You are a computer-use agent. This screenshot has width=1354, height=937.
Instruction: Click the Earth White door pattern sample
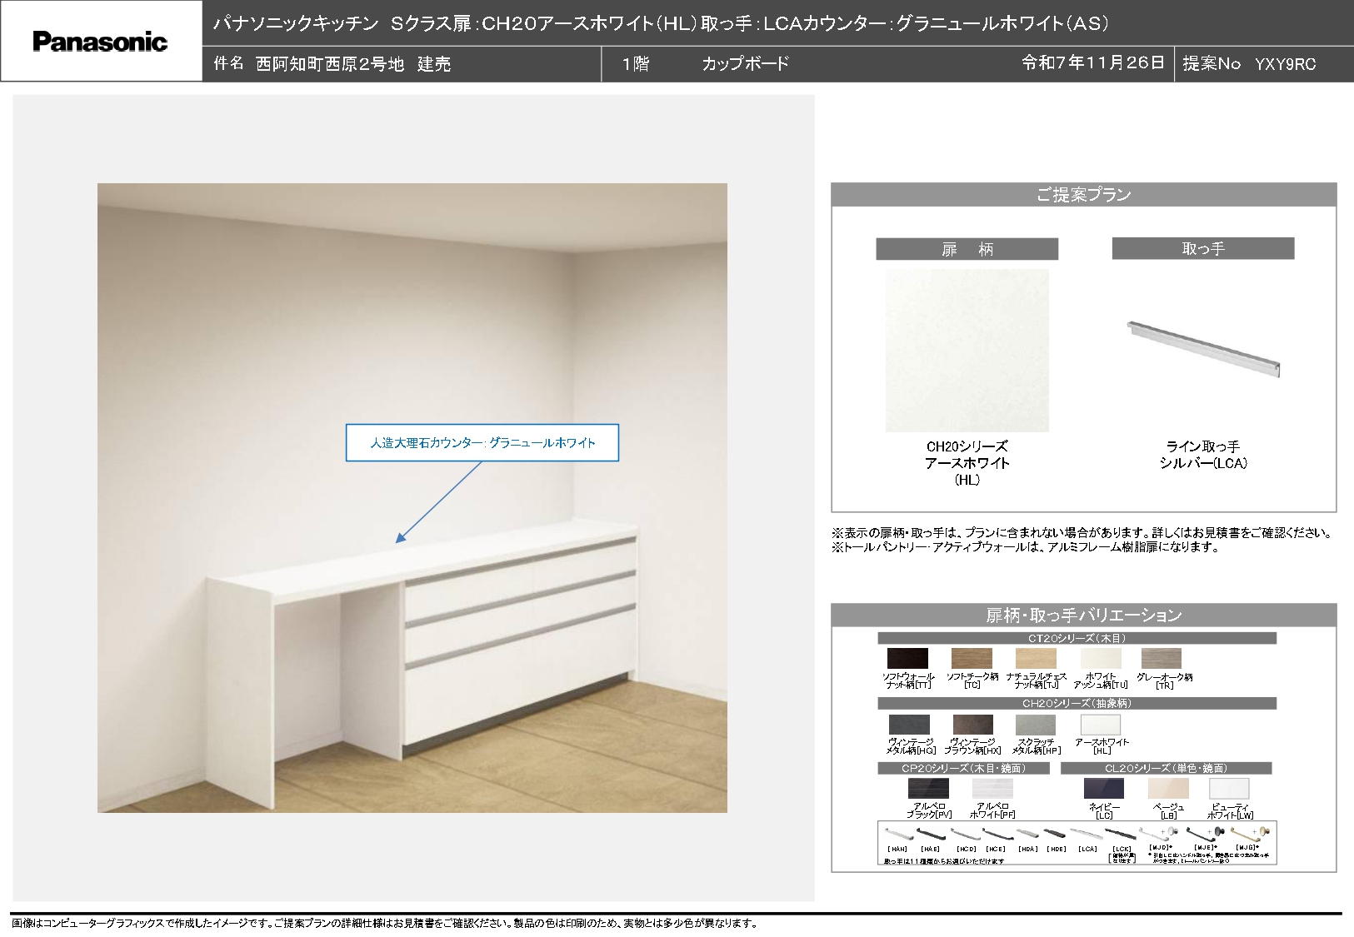tap(967, 350)
